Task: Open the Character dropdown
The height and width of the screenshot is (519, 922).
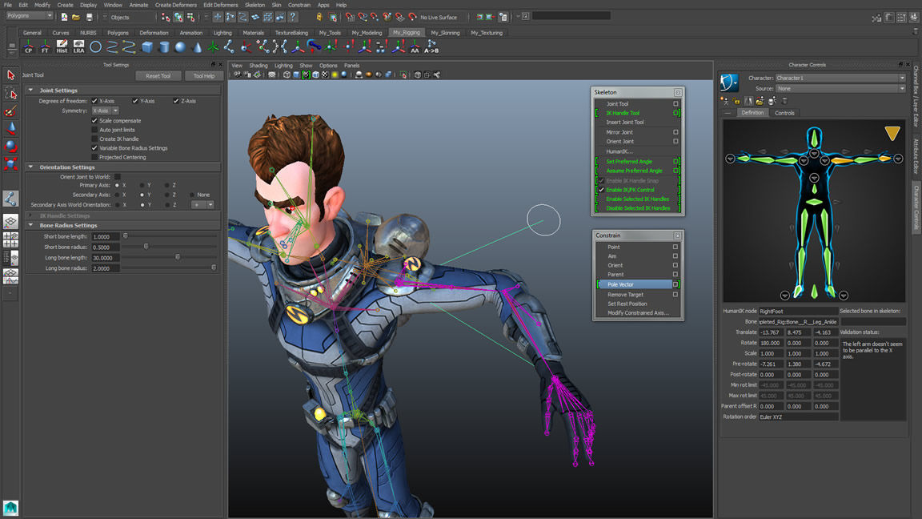Action: (840, 78)
